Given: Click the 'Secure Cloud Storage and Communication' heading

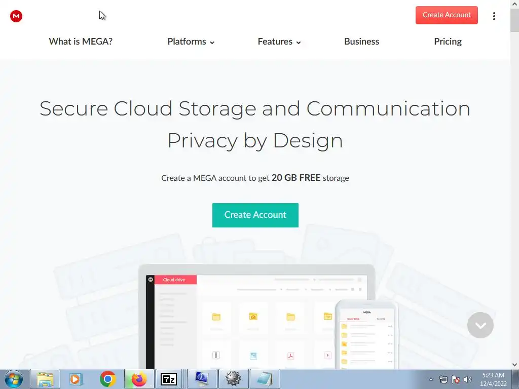Looking at the screenshot, I should click(x=255, y=109).
